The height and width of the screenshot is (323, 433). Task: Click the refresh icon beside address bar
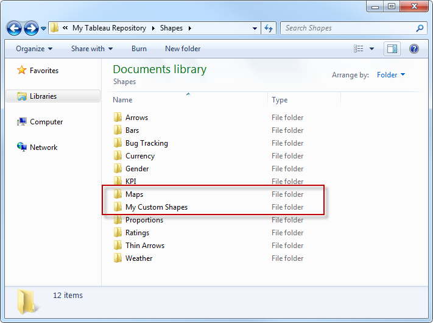269,28
